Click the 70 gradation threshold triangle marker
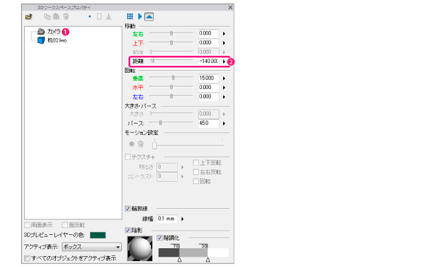The height and width of the screenshot is (267, 422). (178, 259)
